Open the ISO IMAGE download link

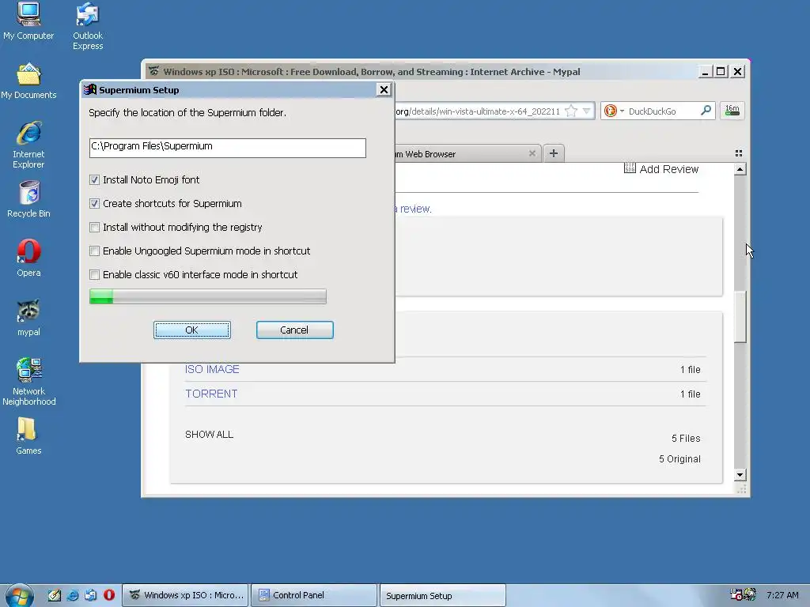[212, 369]
